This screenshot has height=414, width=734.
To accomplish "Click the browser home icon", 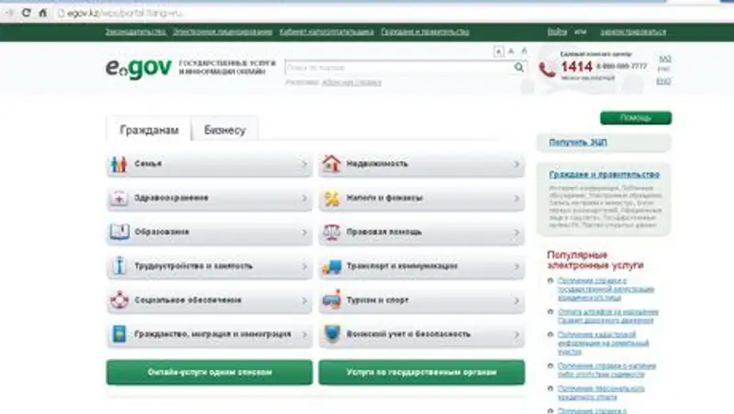I will 42,13.
